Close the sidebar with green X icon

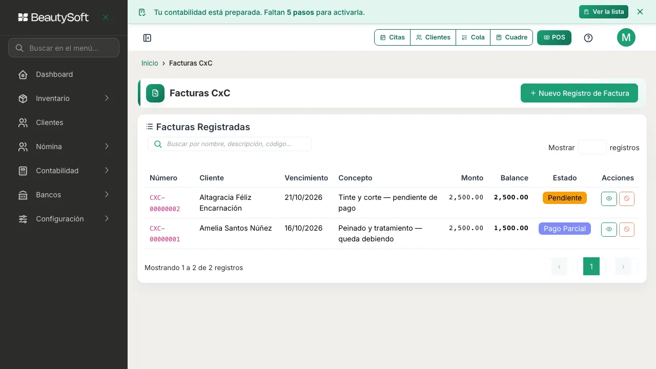106,17
